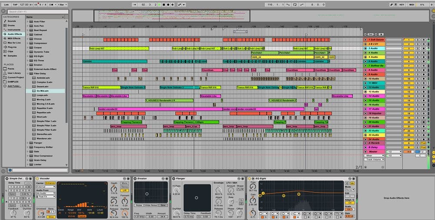Toggle EQ Eight device activator
The image size is (435, 220).
pos(249,179)
